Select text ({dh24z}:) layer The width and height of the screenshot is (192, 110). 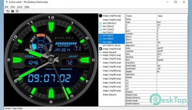110,23
